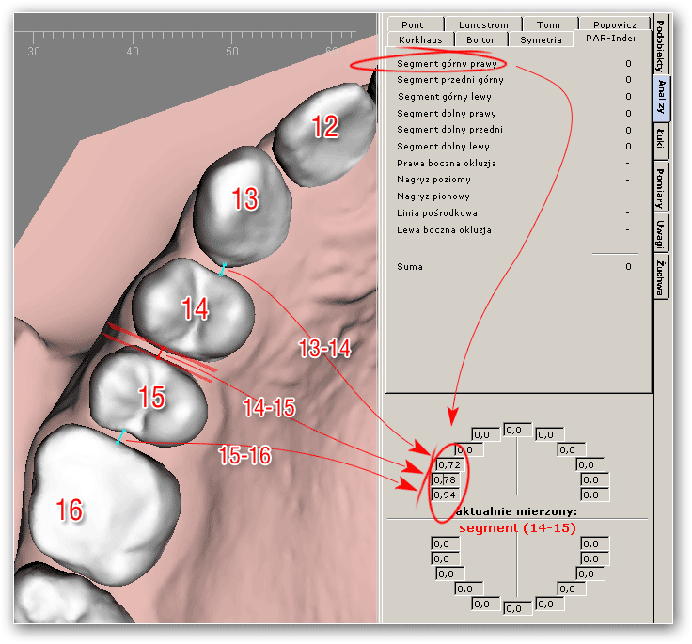The image size is (692, 644).
Task: Click the ruler mark labeled 50
Action: [232, 51]
